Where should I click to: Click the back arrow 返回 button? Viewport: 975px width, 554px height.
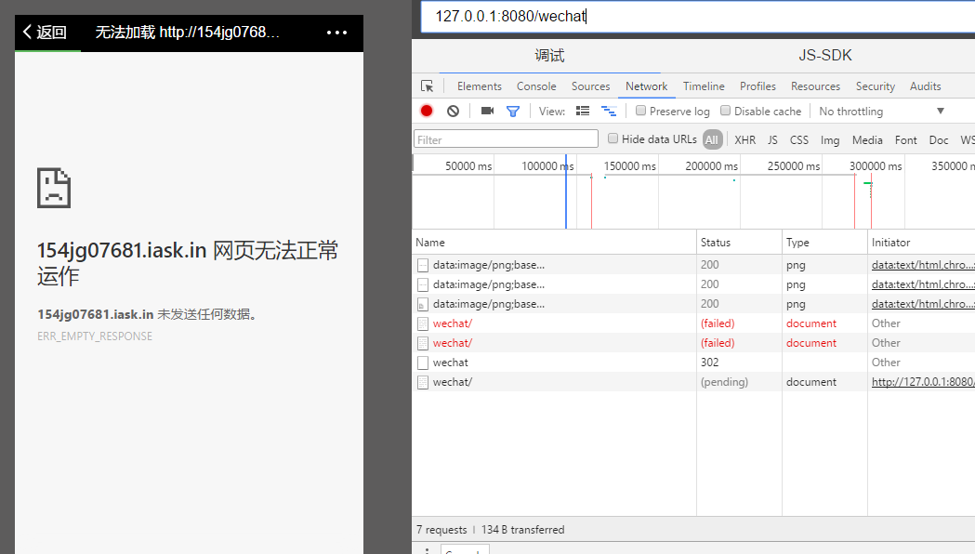pos(45,33)
